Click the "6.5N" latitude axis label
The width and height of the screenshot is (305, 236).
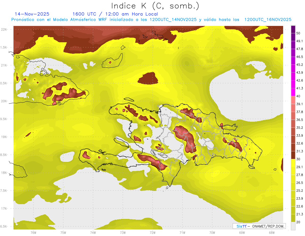4,226
